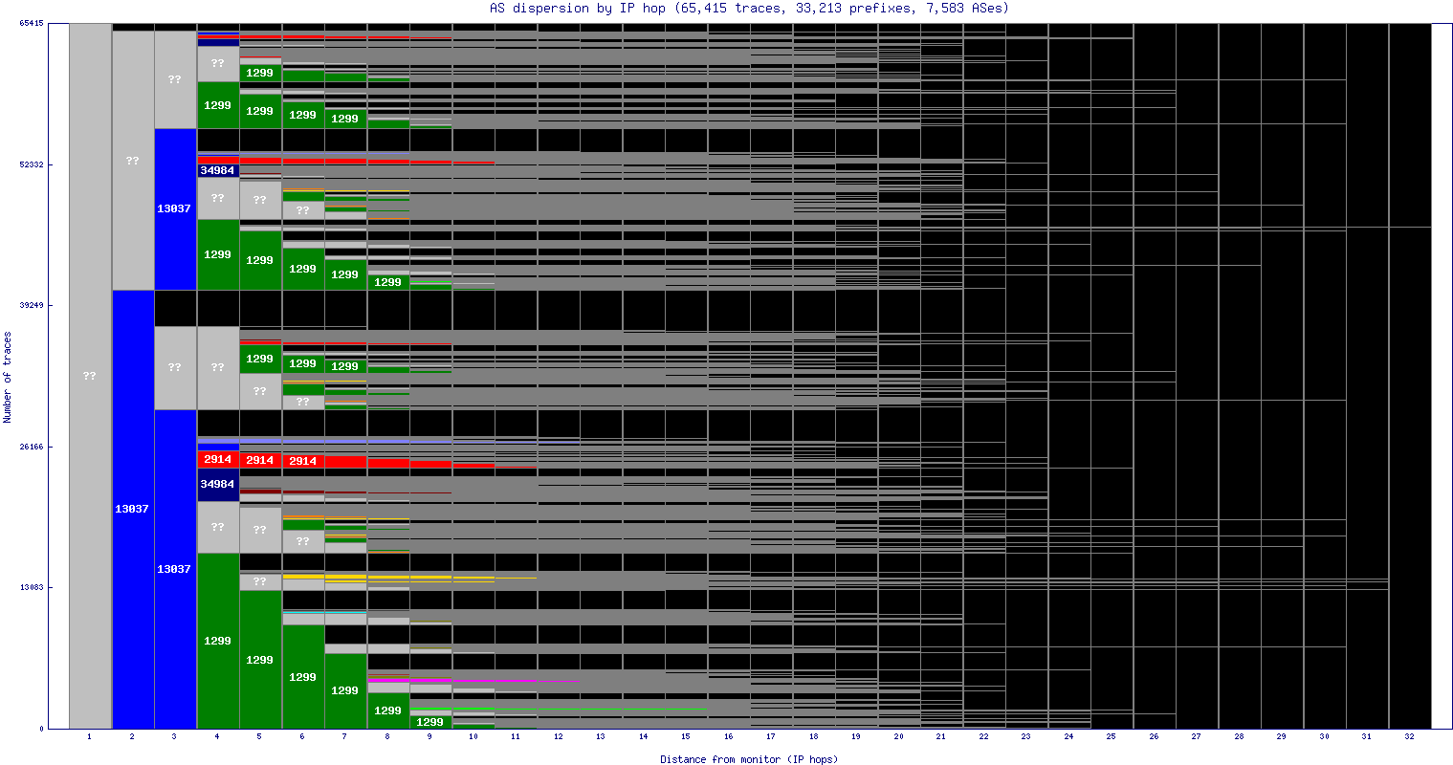
Task: Select the red 2914 block in hop 6 column
Action: pyautogui.click(x=303, y=461)
